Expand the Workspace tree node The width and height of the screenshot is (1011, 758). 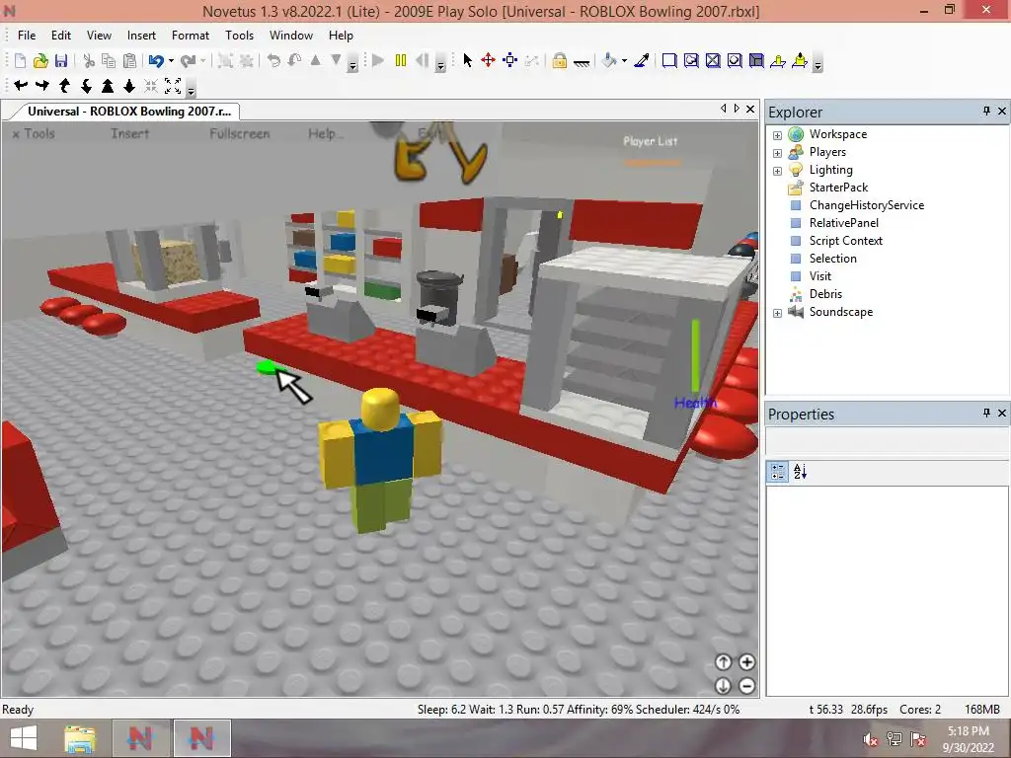click(x=777, y=135)
